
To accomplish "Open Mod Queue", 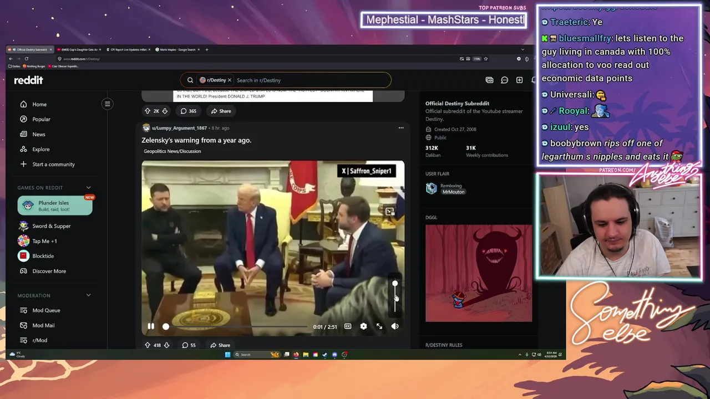I will tap(46, 310).
